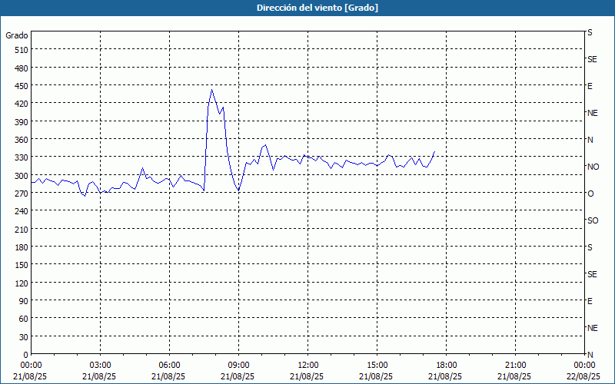
Task: Click the 480 value on the degree axis
Action: pos(22,68)
